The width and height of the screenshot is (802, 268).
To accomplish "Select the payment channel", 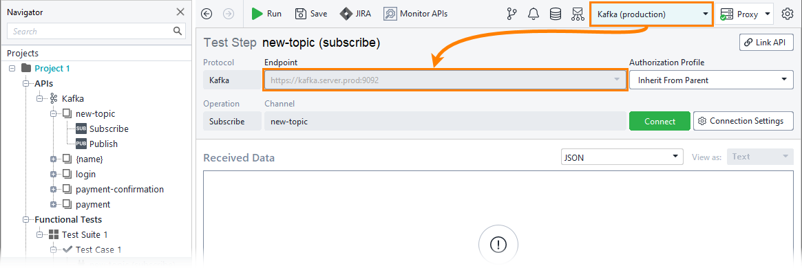I will (92, 204).
